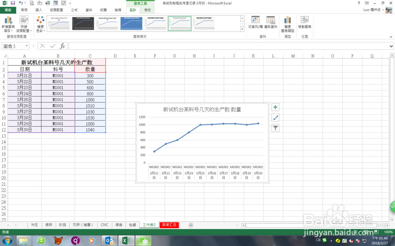Click the vertical scrollbar up arrow
Viewport: 395px width, 246px height.
[392, 55]
